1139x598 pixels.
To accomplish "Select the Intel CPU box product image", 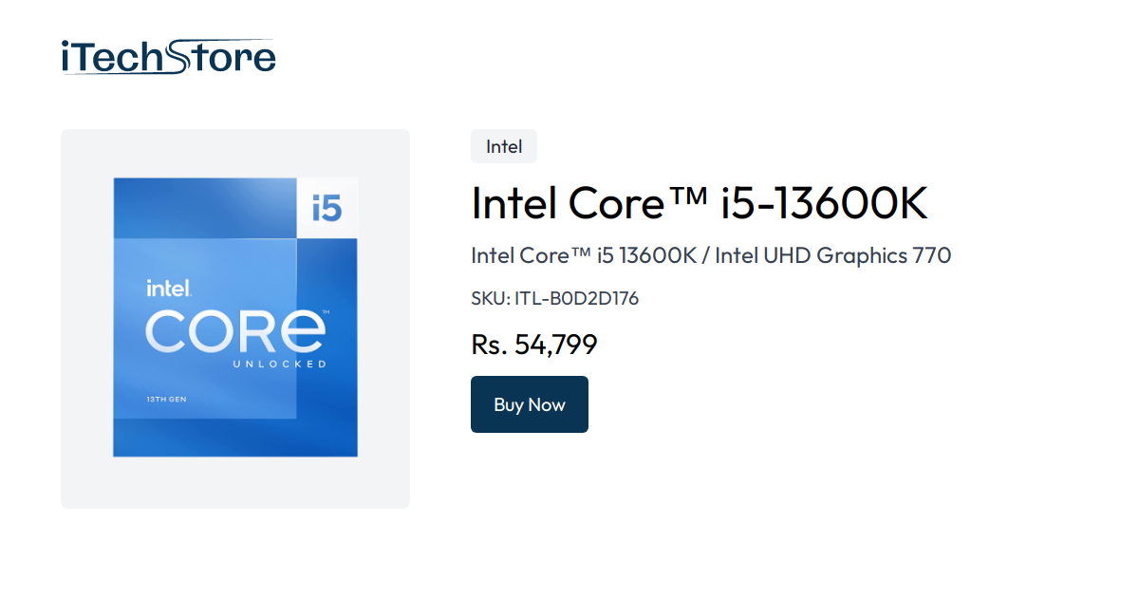I will [234, 317].
